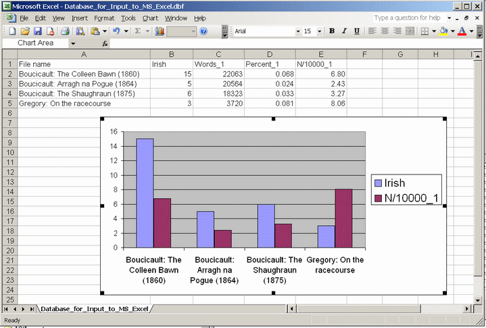Open the font size dropdown showing 15

(x=319, y=31)
